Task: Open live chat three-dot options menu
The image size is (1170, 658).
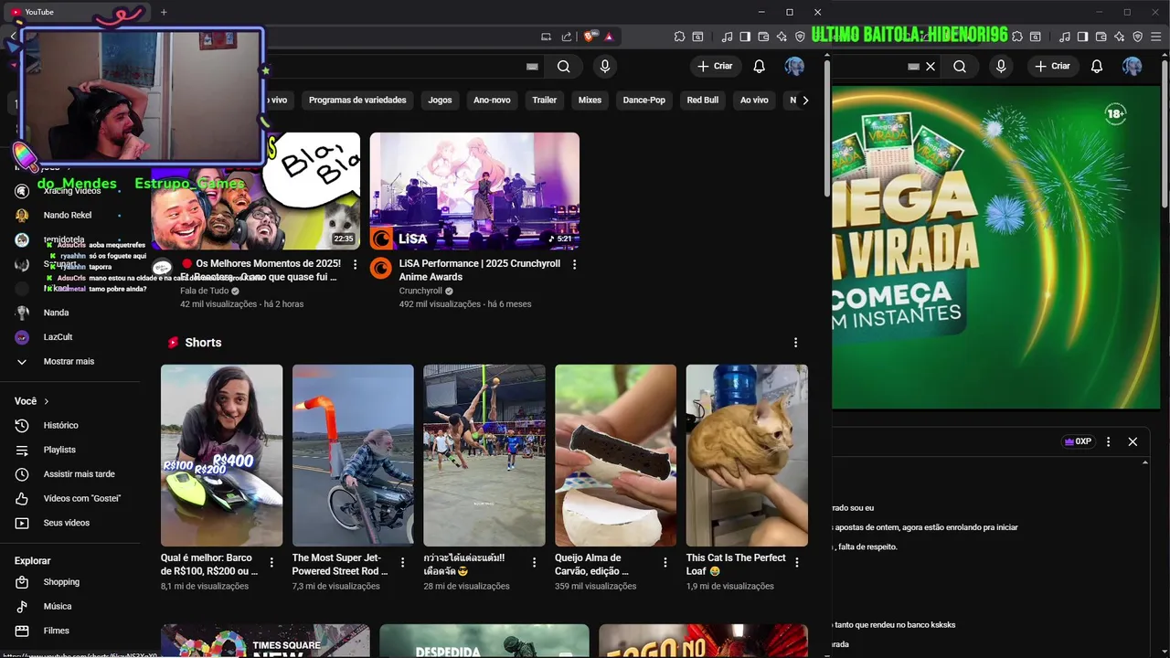Action: 1109,441
